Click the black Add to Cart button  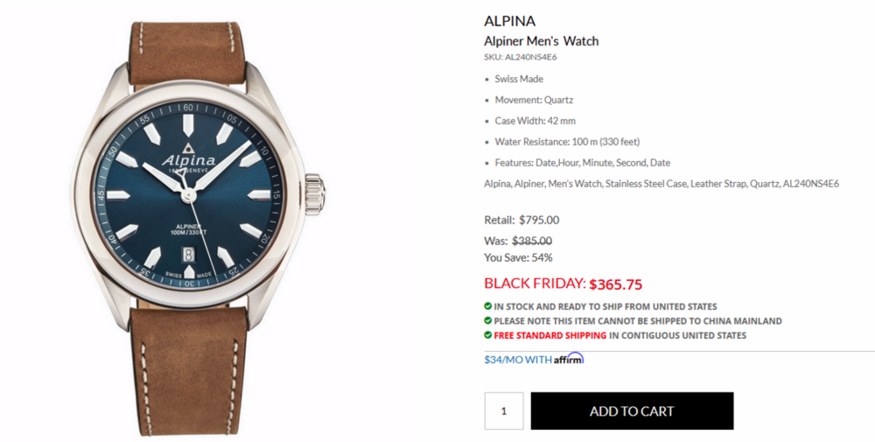[632, 410]
